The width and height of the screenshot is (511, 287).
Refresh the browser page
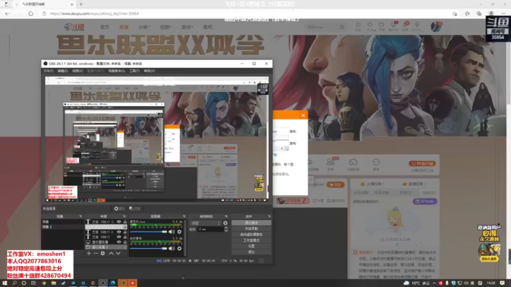click(x=31, y=13)
